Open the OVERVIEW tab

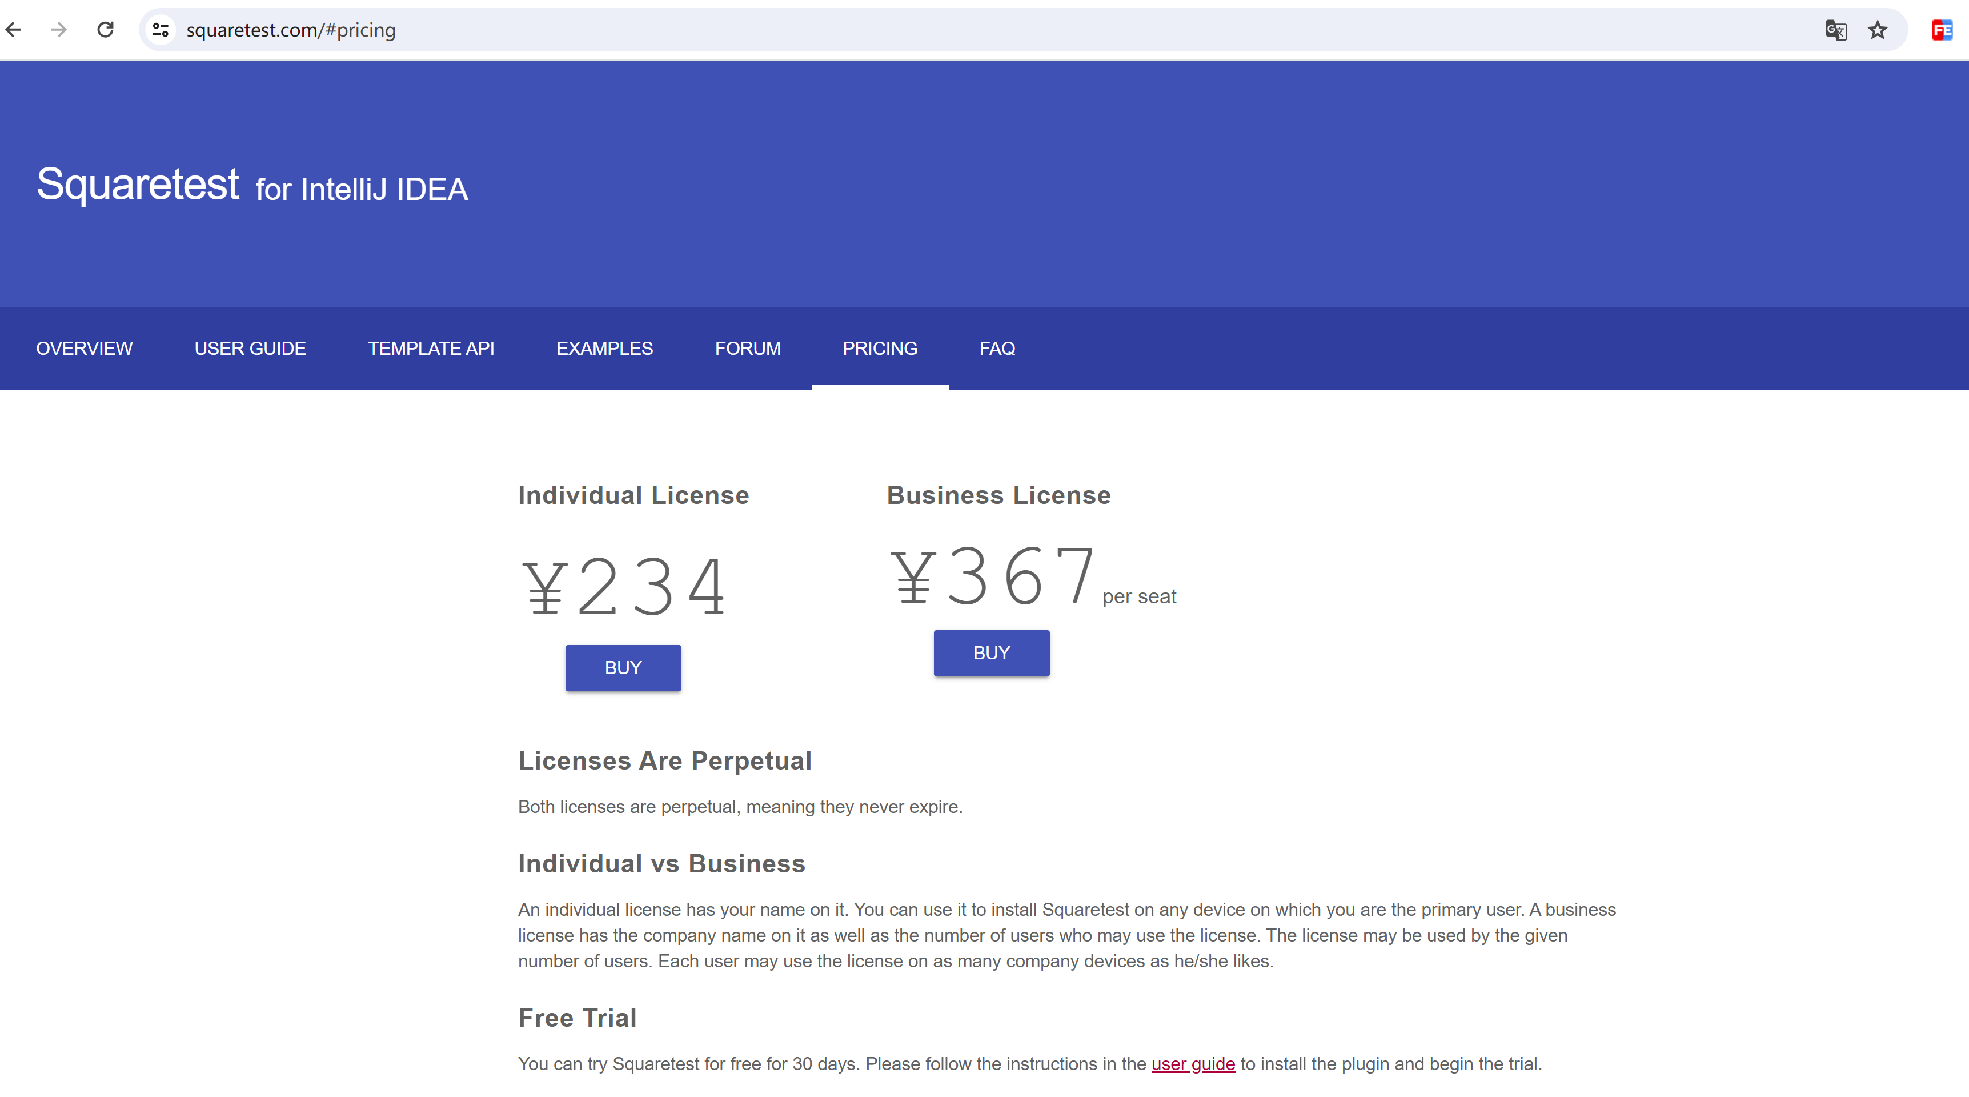click(x=84, y=349)
